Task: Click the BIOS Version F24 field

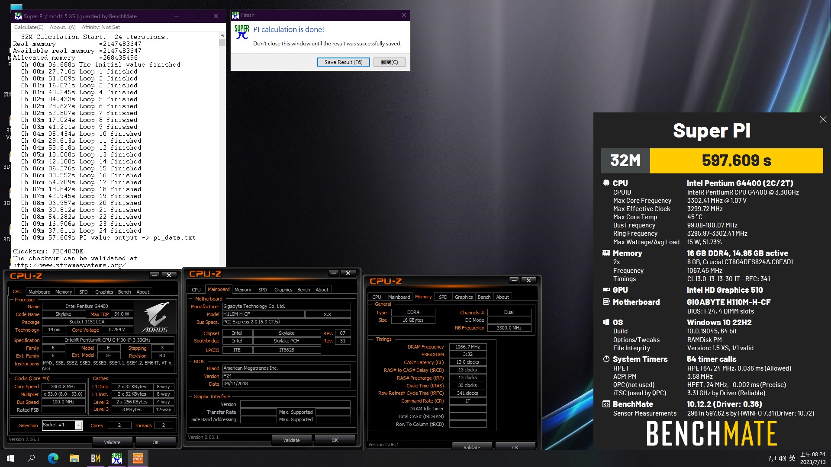Action: (x=287, y=376)
